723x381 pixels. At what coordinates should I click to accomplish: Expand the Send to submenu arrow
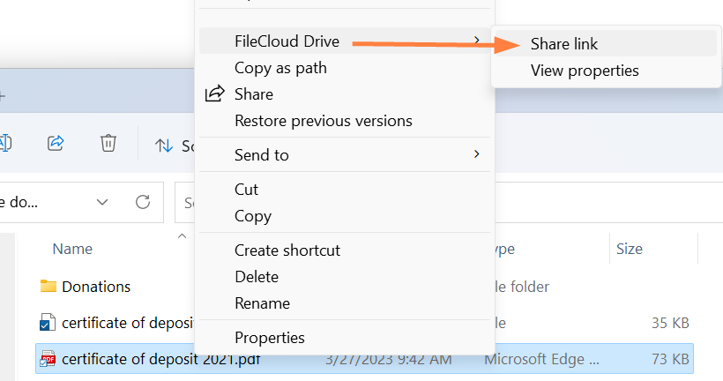477,154
